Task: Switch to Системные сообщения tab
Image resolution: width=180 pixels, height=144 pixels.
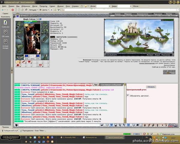Action: point(111,85)
